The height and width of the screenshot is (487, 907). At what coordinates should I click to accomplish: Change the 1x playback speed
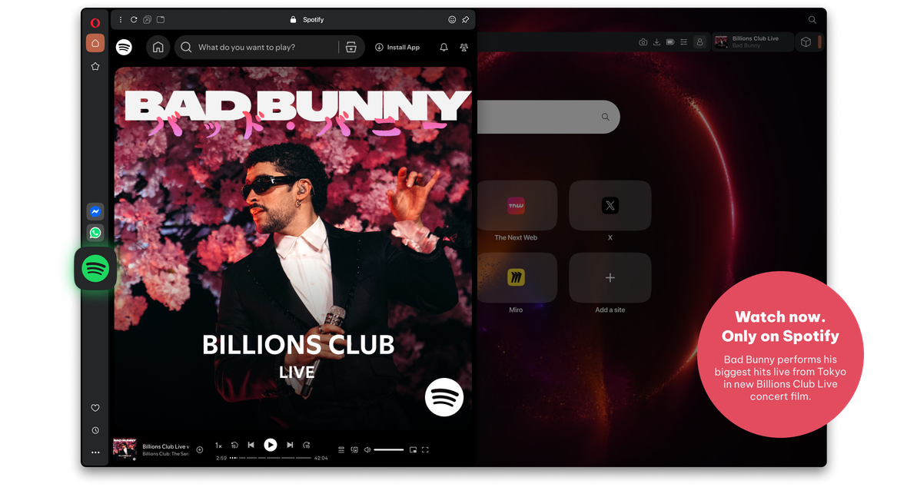(218, 446)
